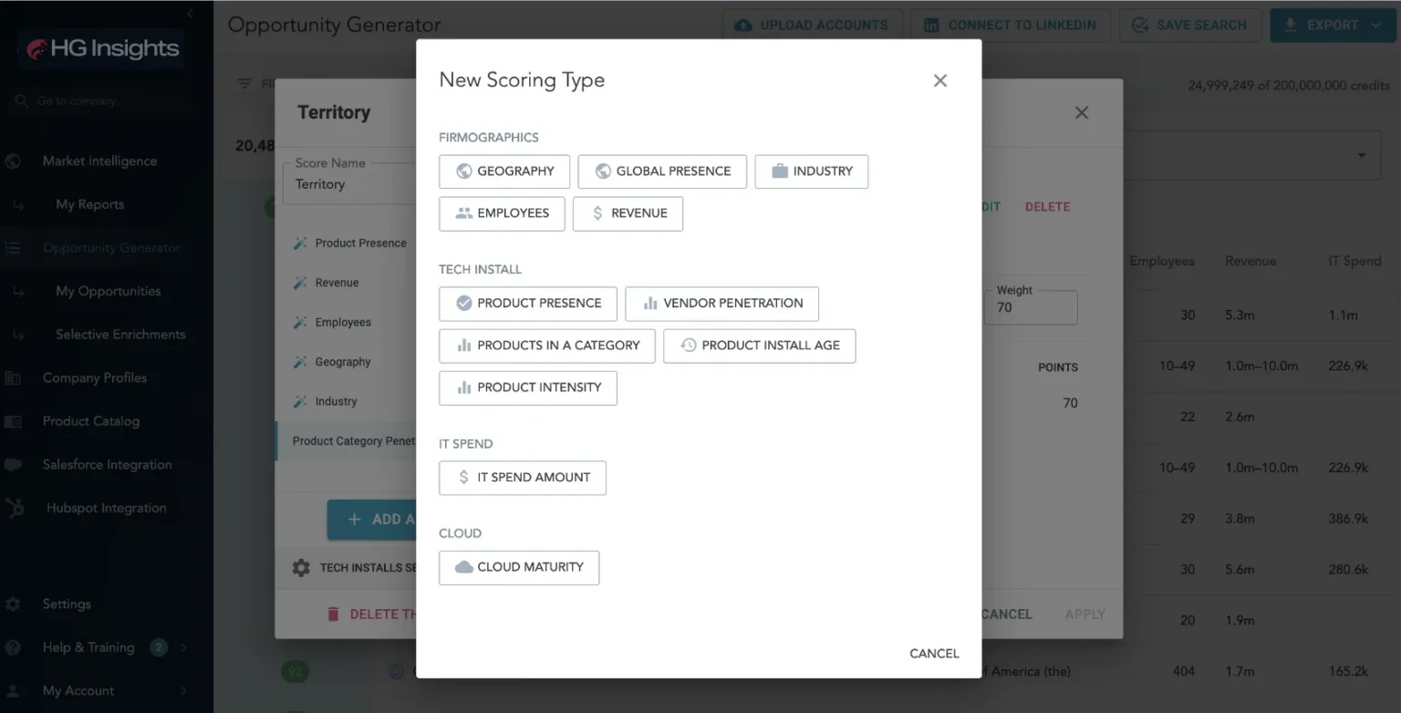Image resolution: width=1401 pixels, height=713 pixels.
Task: Open the Export dropdown
Action: (x=1331, y=26)
